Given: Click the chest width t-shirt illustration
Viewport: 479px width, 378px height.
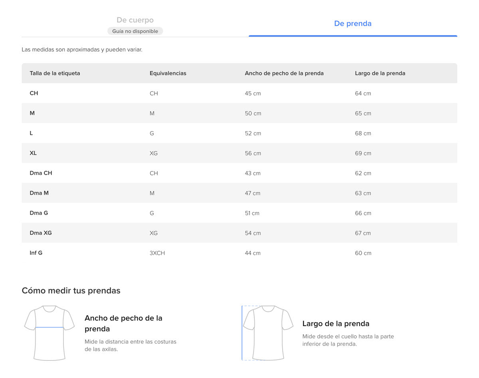Looking at the screenshot, I should 49,333.
